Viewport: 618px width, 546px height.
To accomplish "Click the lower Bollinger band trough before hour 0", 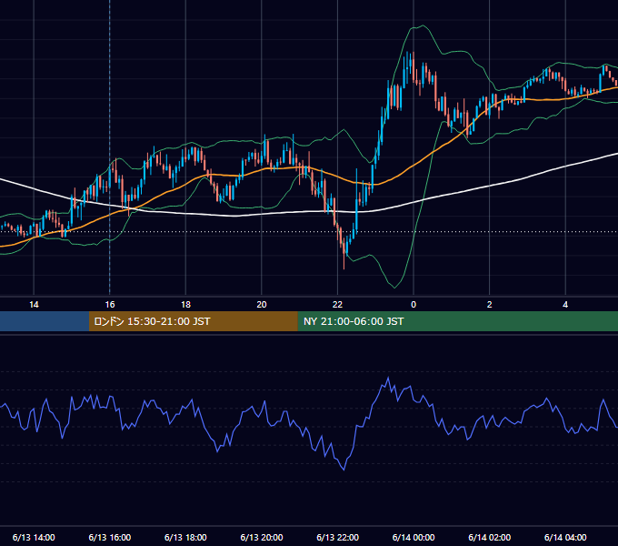I will pos(394,288).
